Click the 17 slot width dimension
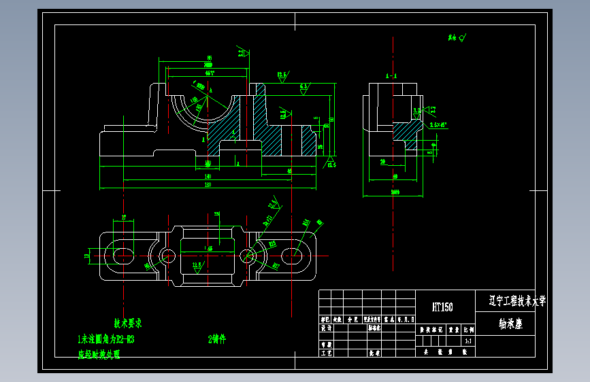 [124, 218]
